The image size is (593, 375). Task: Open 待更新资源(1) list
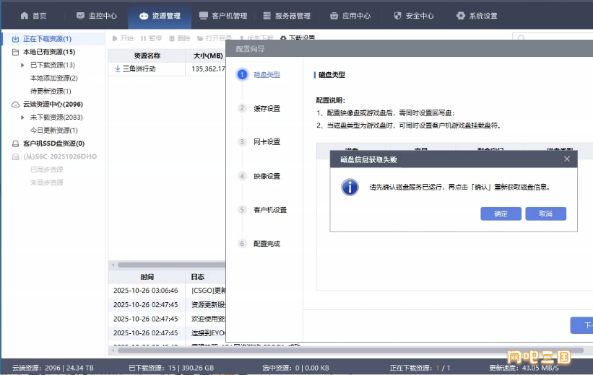(x=51, y=91)
